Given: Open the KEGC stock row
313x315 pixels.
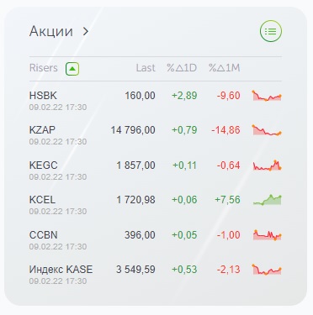Looking at the screenshot, I should [x=156, y=169].
